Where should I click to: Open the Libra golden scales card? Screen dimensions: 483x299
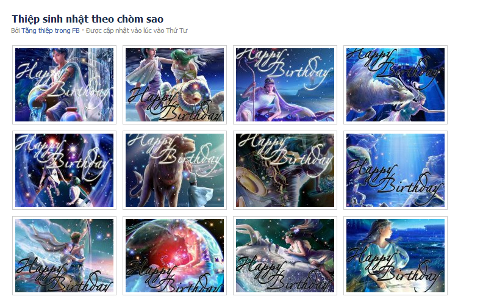point(285,170)
